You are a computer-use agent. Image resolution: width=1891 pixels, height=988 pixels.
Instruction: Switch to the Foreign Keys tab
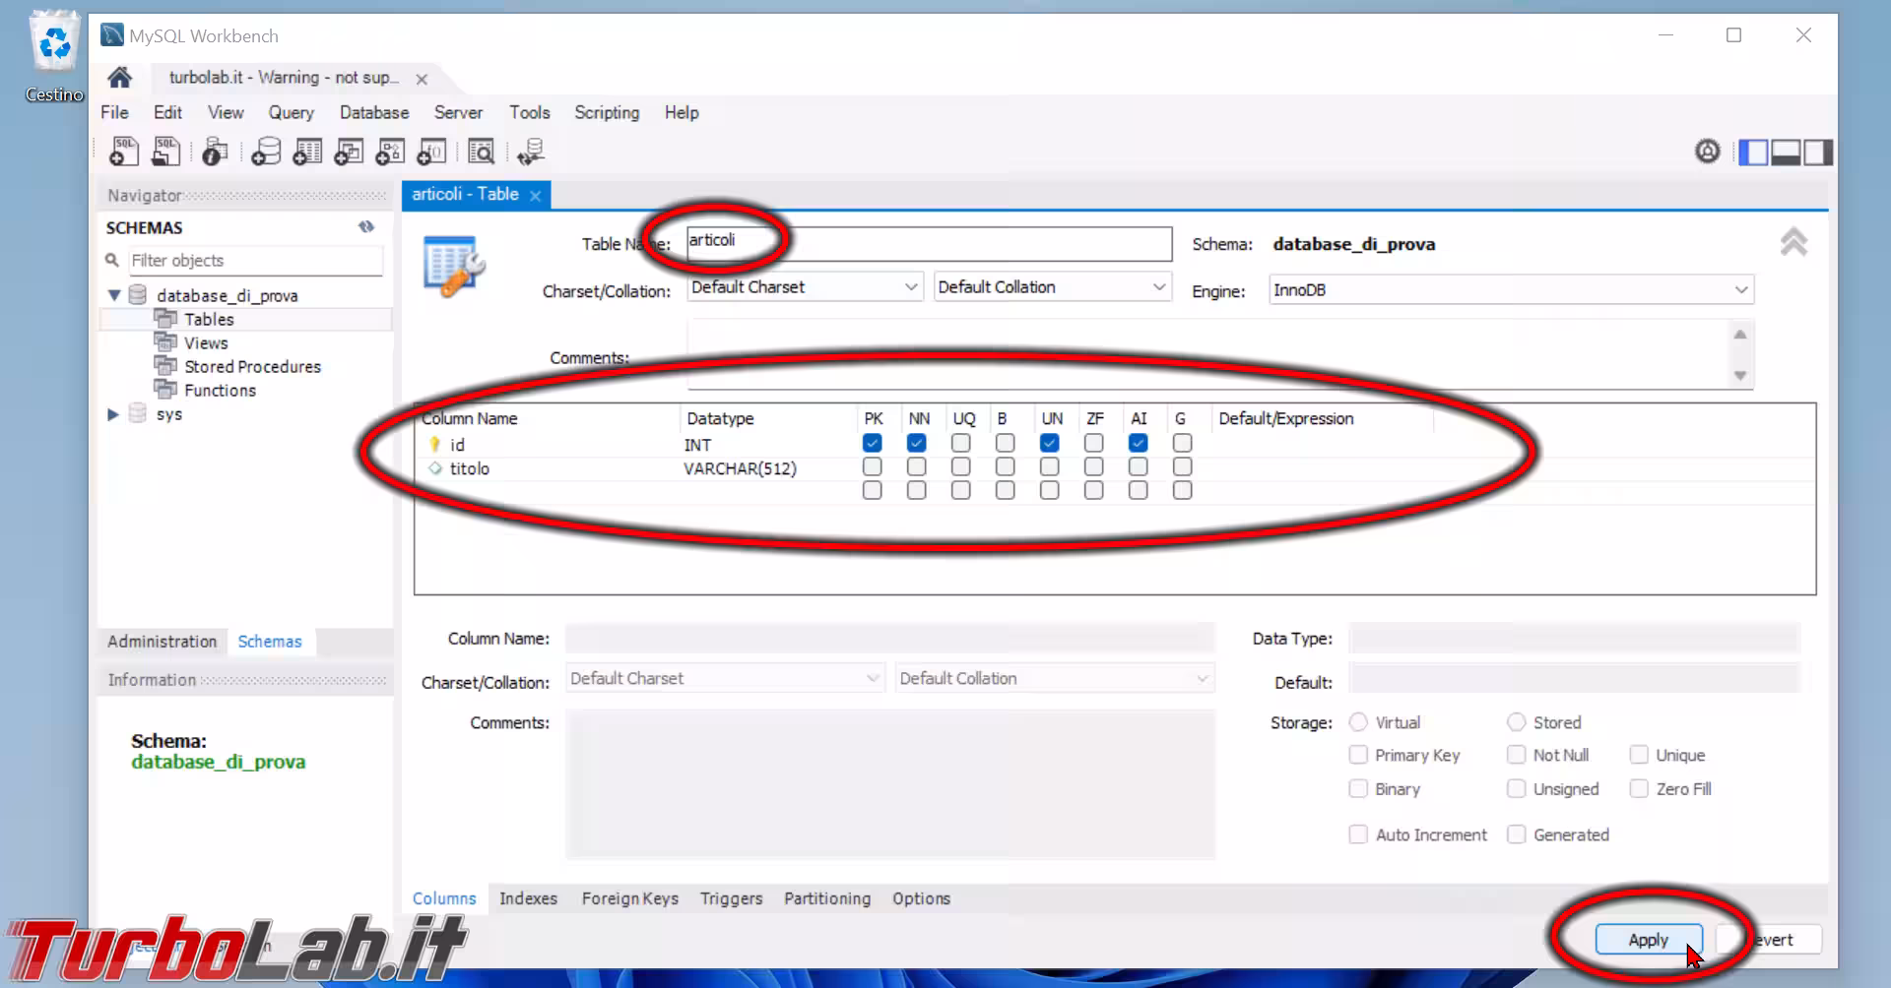(x=630, y=898)
